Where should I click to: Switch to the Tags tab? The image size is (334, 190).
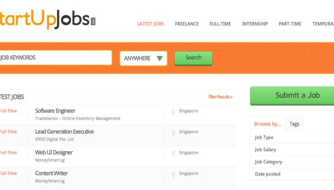(294, 124)
